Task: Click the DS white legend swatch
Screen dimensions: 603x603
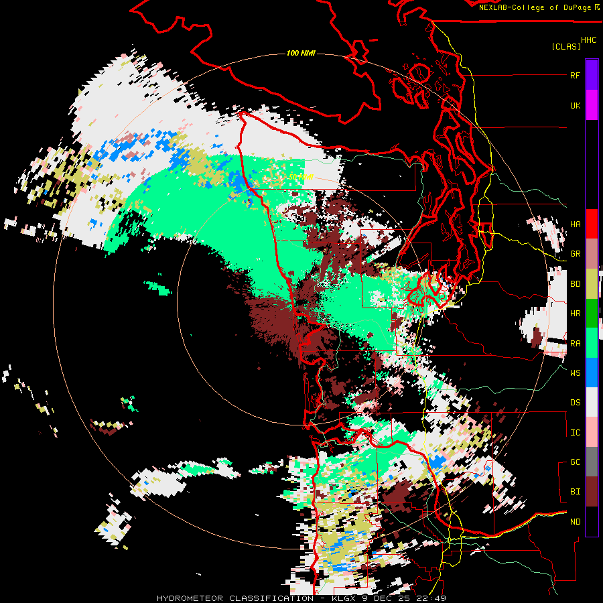Action: pos(592,402)
